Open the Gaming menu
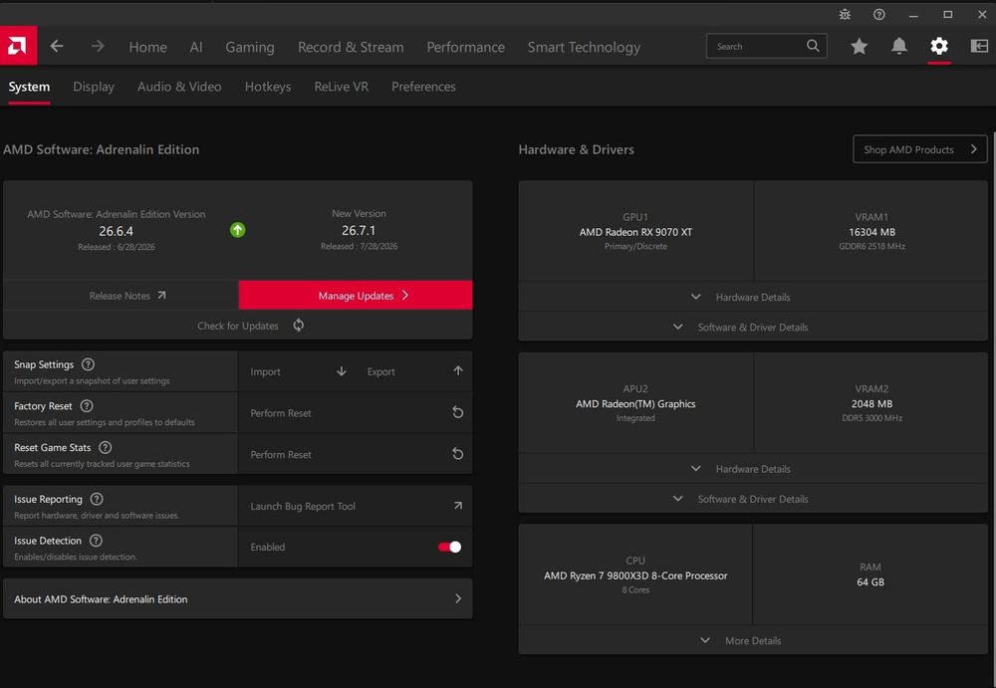Screen dimensions: 996x688 pos(250,47)
